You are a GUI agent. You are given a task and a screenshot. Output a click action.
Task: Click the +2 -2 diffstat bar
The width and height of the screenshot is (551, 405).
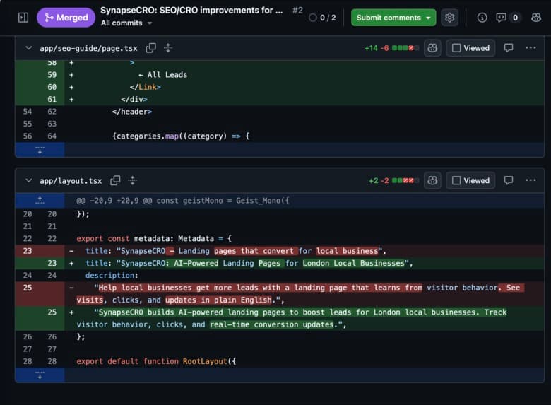pos(393,181)
